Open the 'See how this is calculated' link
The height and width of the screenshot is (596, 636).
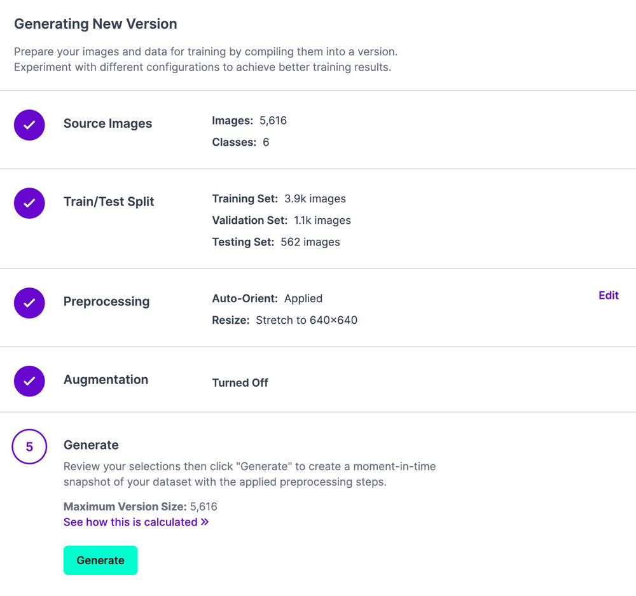pyautogui.click(x=132, y=522)
